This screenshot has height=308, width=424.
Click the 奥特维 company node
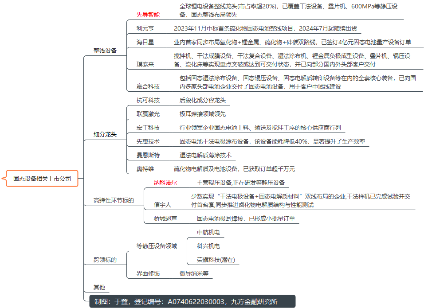[x=145, y=169]
